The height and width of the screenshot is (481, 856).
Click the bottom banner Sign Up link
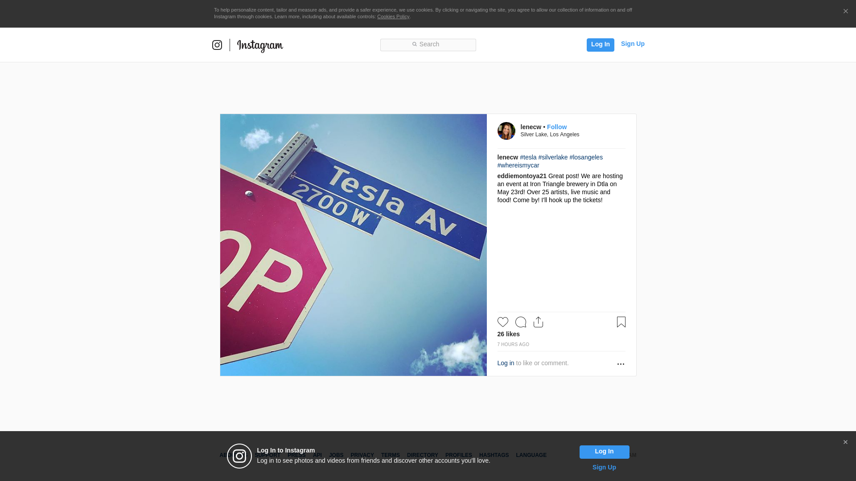coord(604,467)
